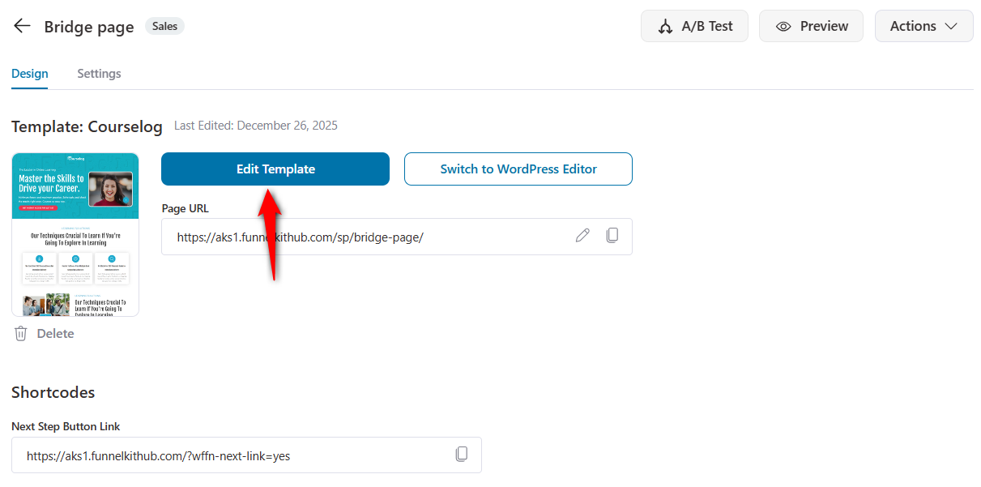Click the Preview button
The height and width of the screenshot is (487, 981).
coord(811,25)
